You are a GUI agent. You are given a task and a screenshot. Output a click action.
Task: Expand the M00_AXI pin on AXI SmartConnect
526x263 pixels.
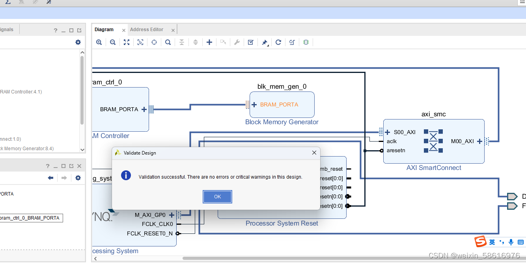point(479,141)
